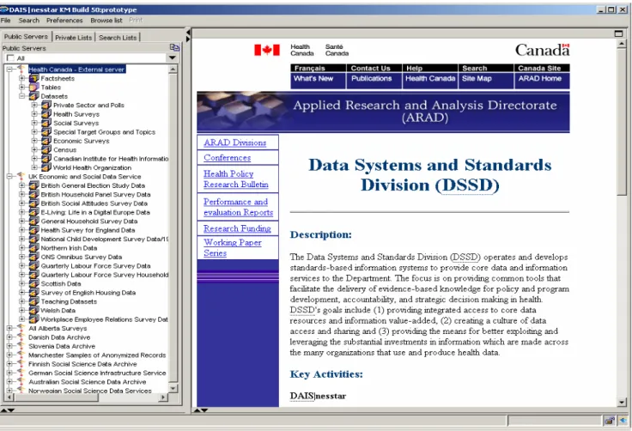632x431 pixels.
Task: Click the arrows below the left pane
Action: [8, 410]
